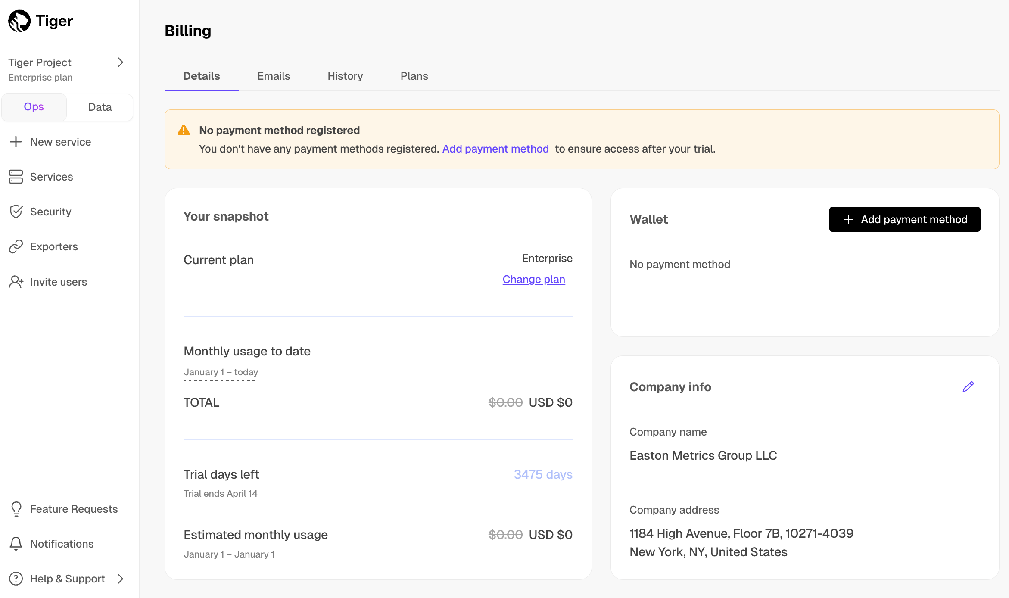Screen dimensions: 1009x598
Task: Click the Help & Support question mark icon
Action: 16,579
